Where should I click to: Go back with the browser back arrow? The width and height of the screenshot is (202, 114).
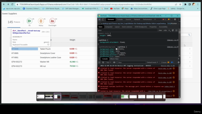coord(4,4)
